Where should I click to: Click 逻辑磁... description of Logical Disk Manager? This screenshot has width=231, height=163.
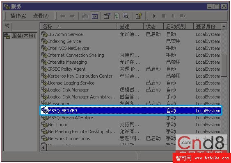[129, 90]
